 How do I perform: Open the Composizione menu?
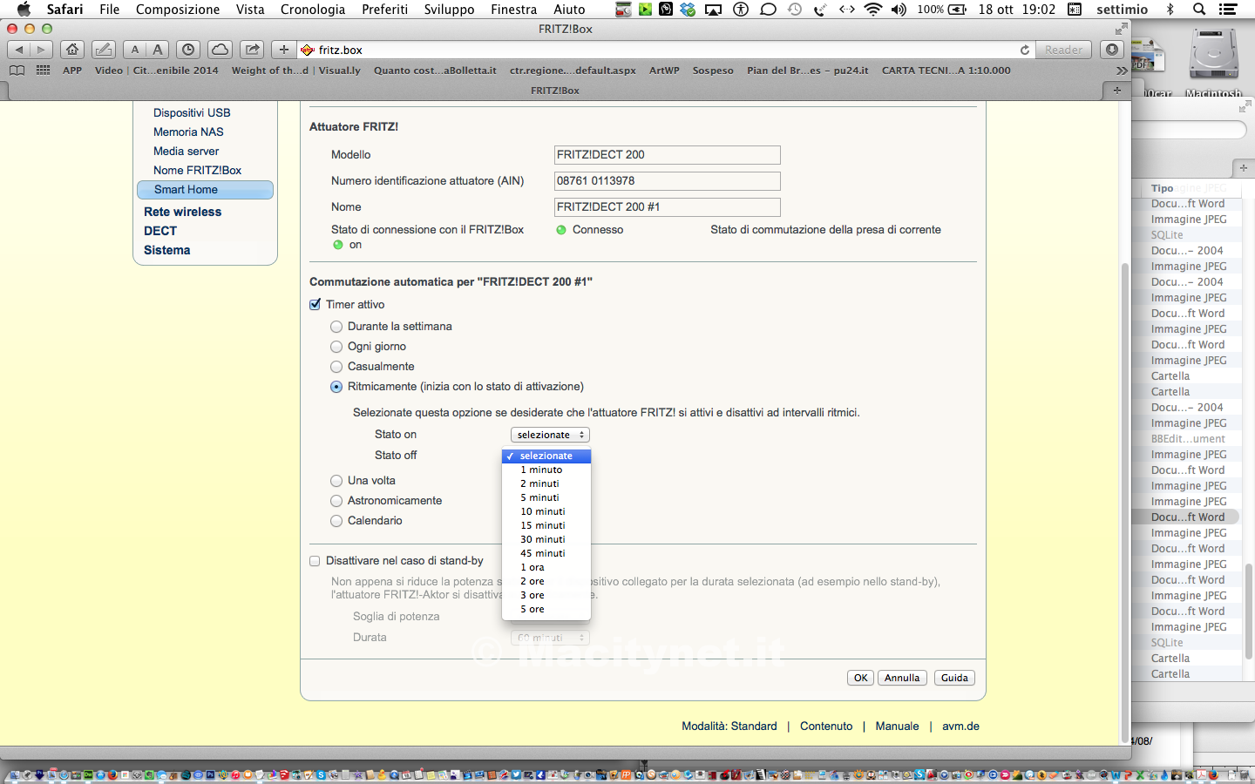tap(178, 10)
